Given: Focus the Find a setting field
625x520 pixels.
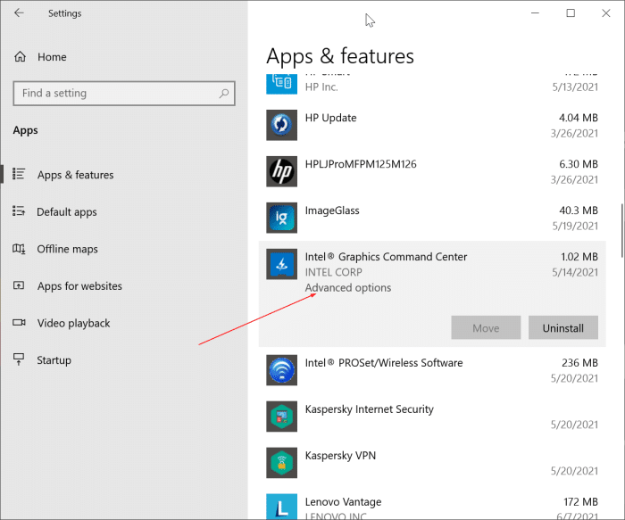Looking at the screenshot, I should [x=124, y=94].
